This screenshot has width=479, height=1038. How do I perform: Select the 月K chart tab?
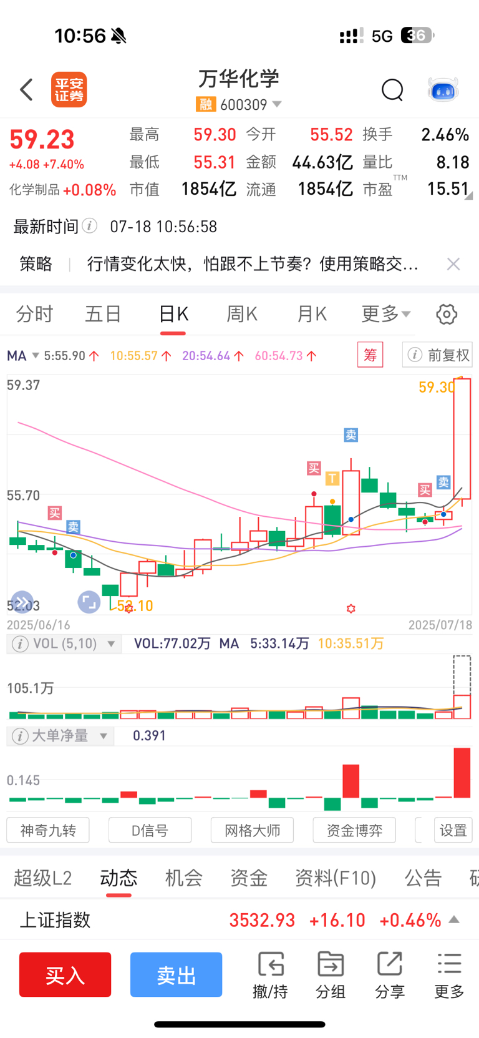pos(312,314)
